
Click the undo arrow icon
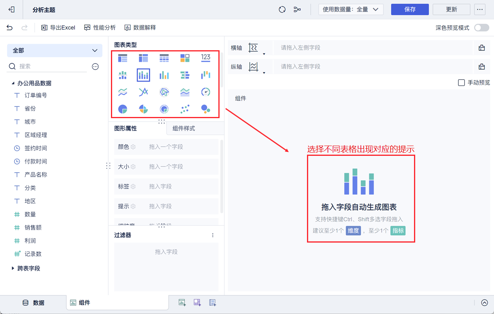(x=10, y=27)
